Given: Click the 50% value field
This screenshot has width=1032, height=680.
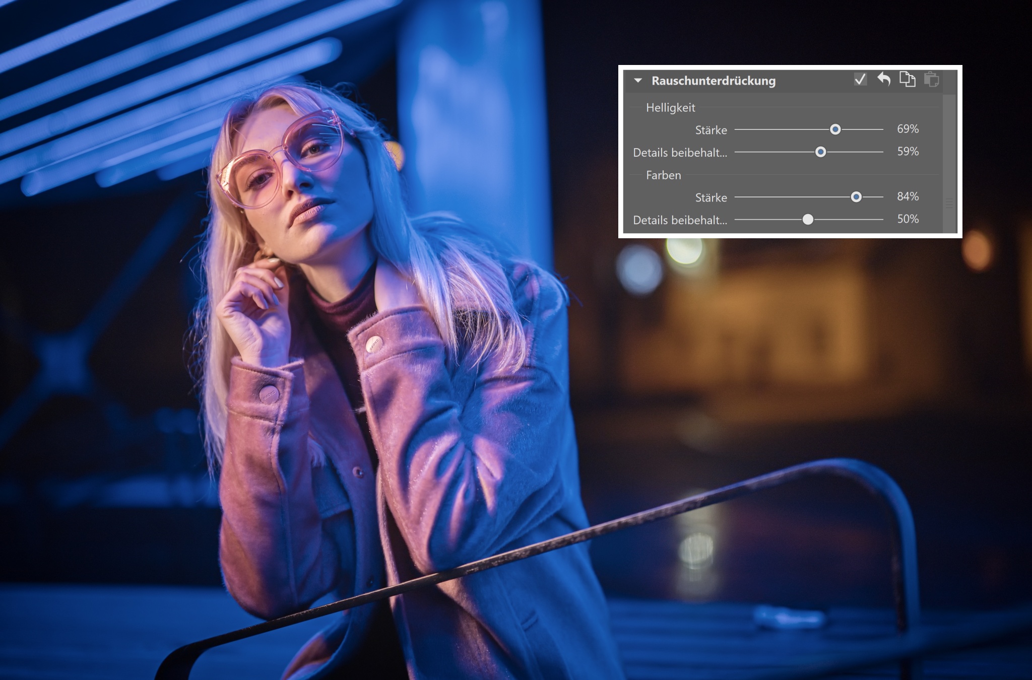Looking at the screenshot, I should pos(908,219).
